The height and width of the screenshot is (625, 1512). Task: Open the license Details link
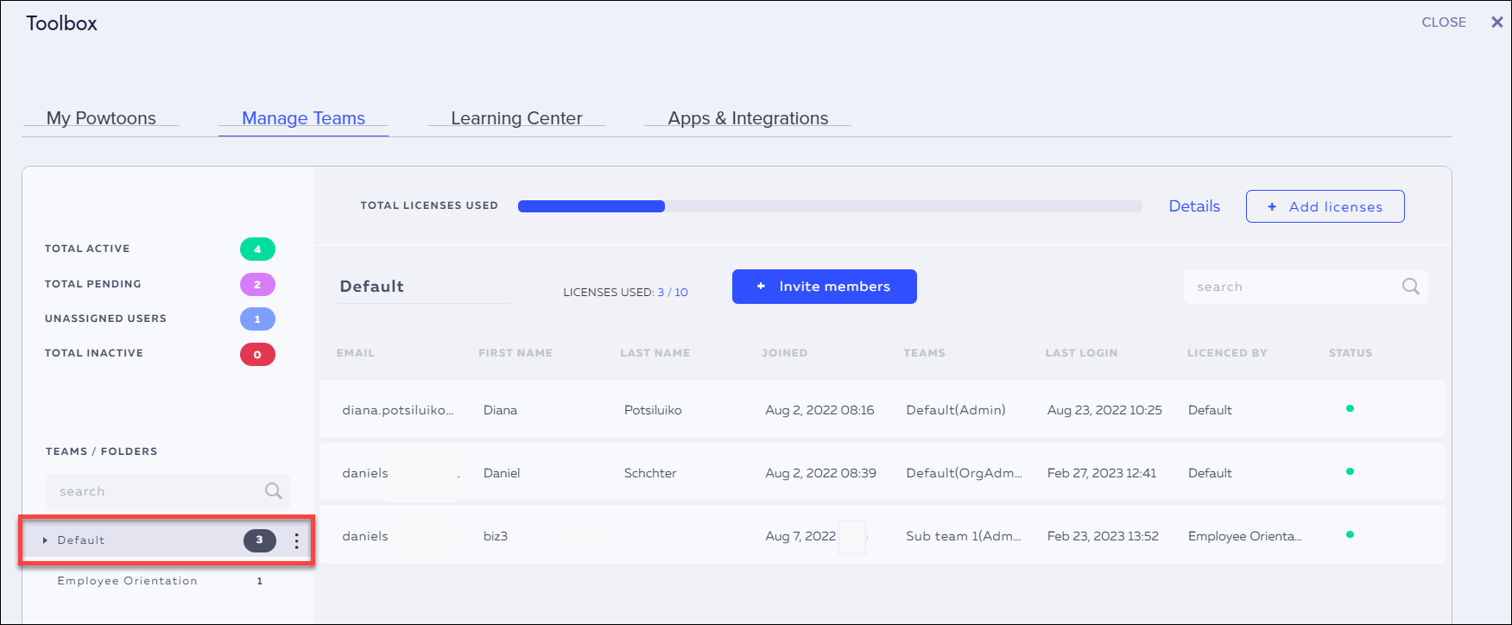click(1194, 206)
